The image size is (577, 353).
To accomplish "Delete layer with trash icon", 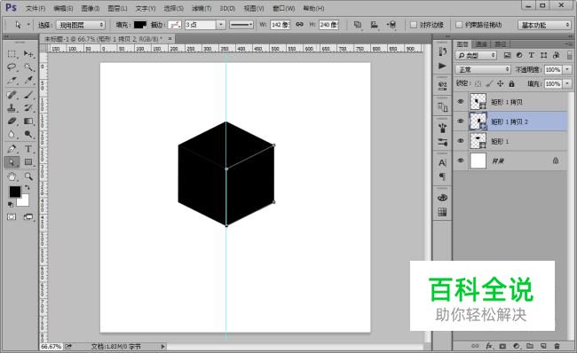I will click(x=557, y=346).
